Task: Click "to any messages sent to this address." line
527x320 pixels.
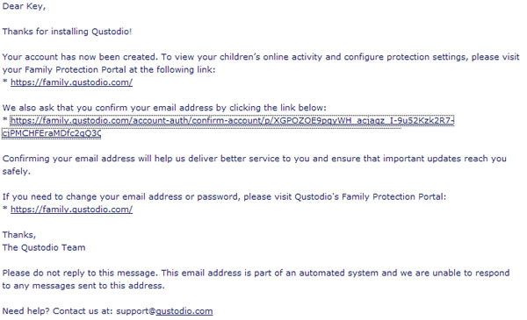Action: [83, 286]
